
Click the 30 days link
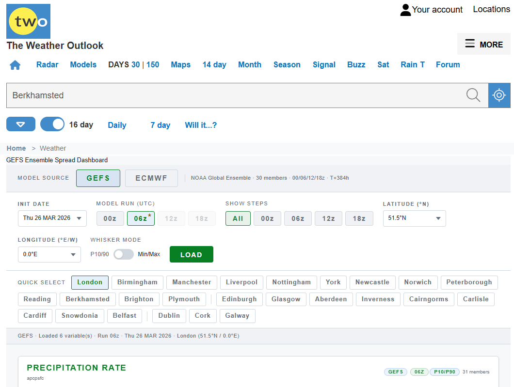135,64
